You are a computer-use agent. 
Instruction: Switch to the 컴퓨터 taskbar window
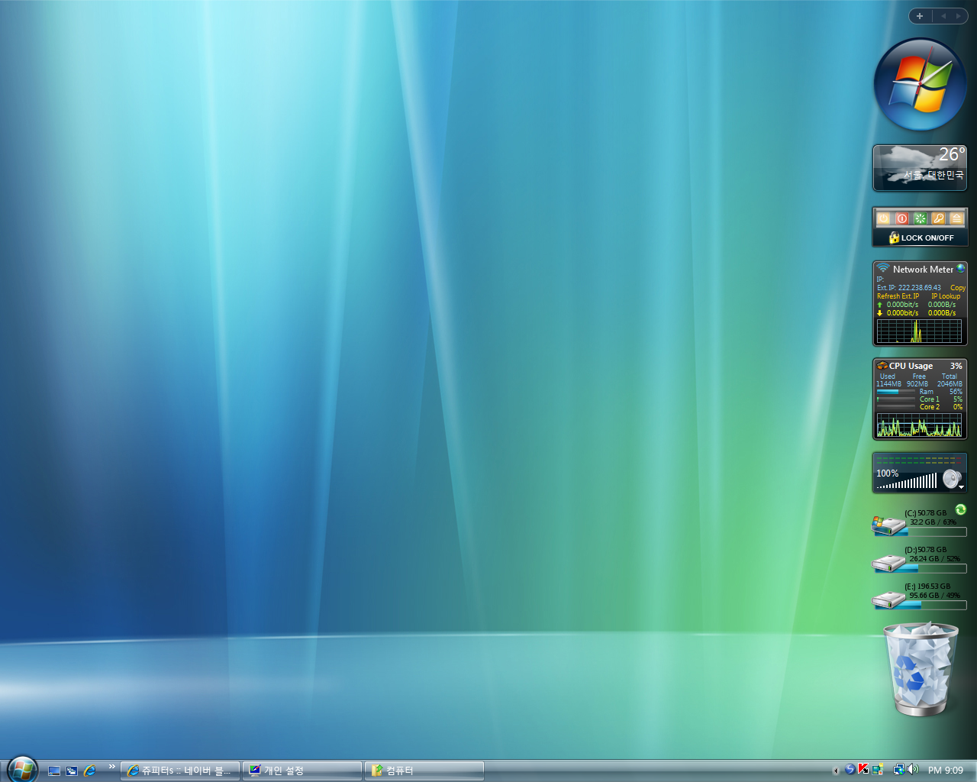tap(424, 771)
